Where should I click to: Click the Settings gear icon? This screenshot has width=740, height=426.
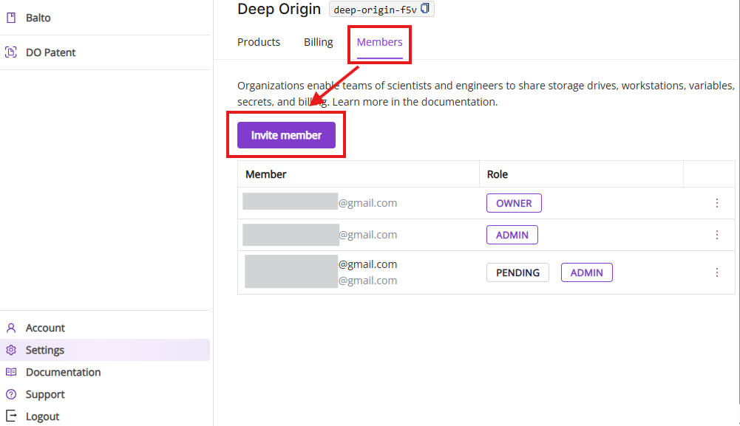coord(11,350)
